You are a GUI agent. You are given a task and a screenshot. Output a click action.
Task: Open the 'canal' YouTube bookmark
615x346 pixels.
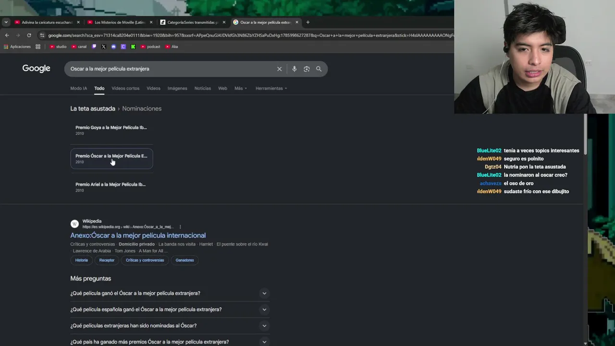pyautogui.click(x=79, y=47)
